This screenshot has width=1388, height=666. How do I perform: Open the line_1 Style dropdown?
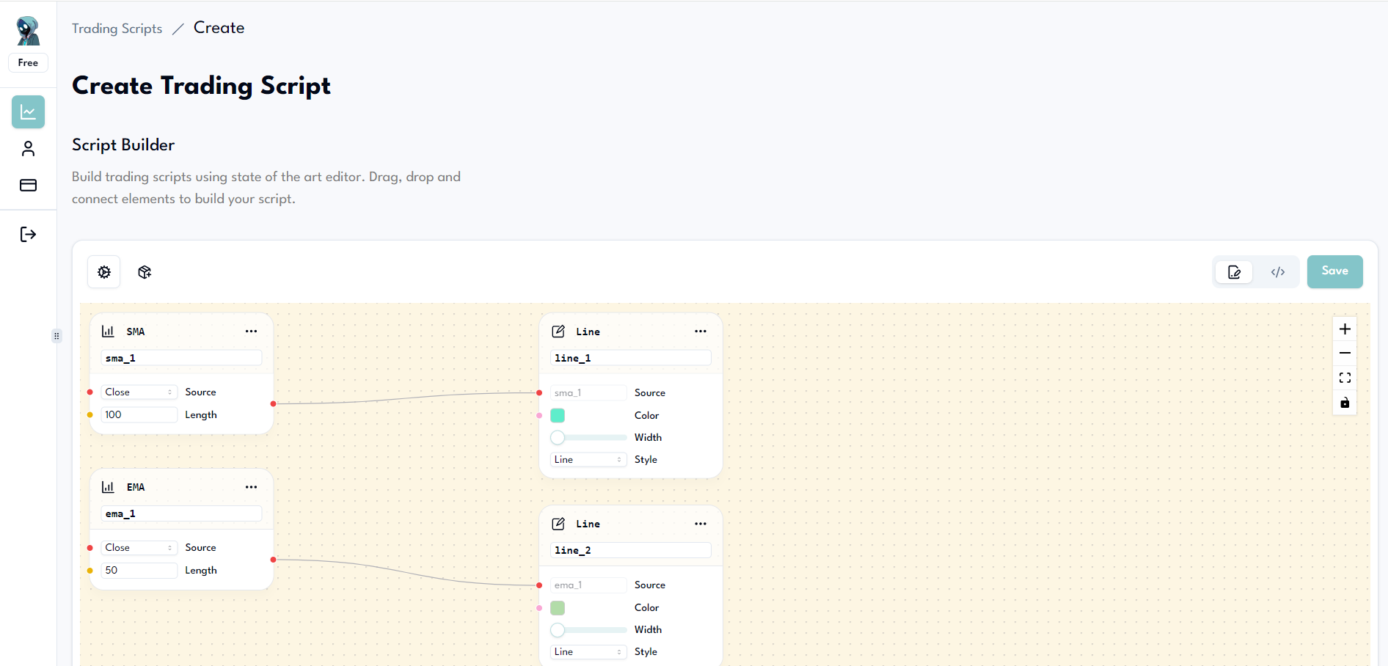[x=588, y=459]
